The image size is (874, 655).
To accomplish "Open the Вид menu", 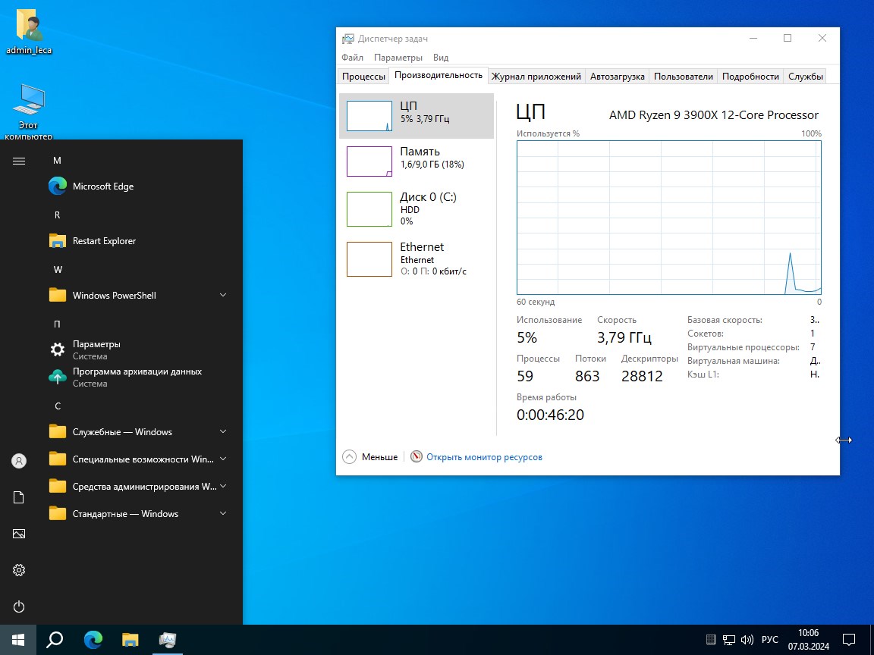I will (440, 57).
